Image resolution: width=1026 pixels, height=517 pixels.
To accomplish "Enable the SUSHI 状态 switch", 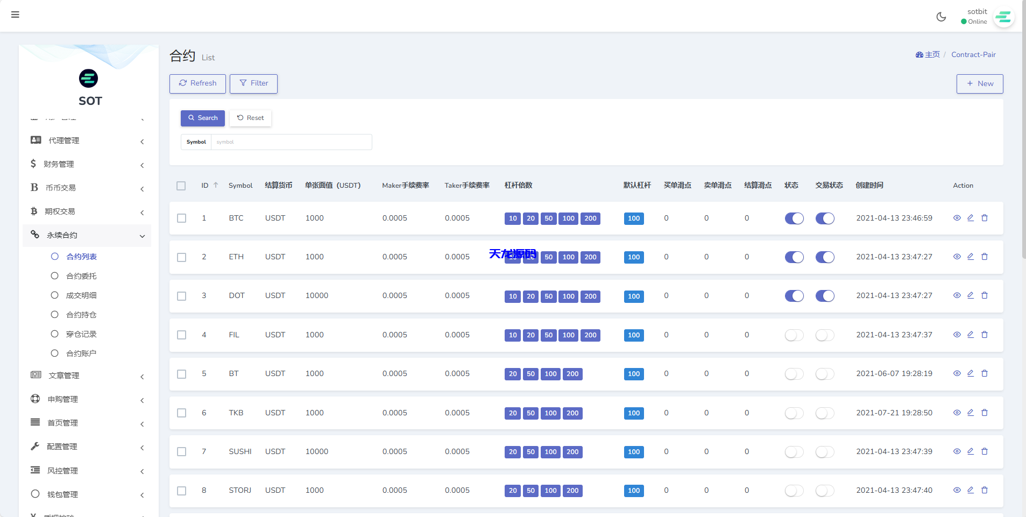I will [794, 452].
